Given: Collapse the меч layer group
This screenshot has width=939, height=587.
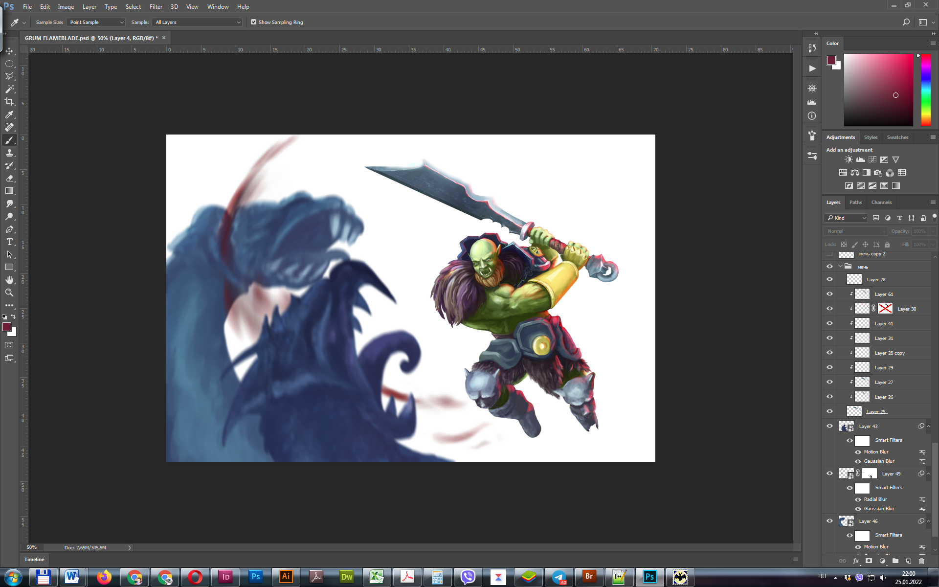Looking at the screenshot, I should tap(840, 267).
